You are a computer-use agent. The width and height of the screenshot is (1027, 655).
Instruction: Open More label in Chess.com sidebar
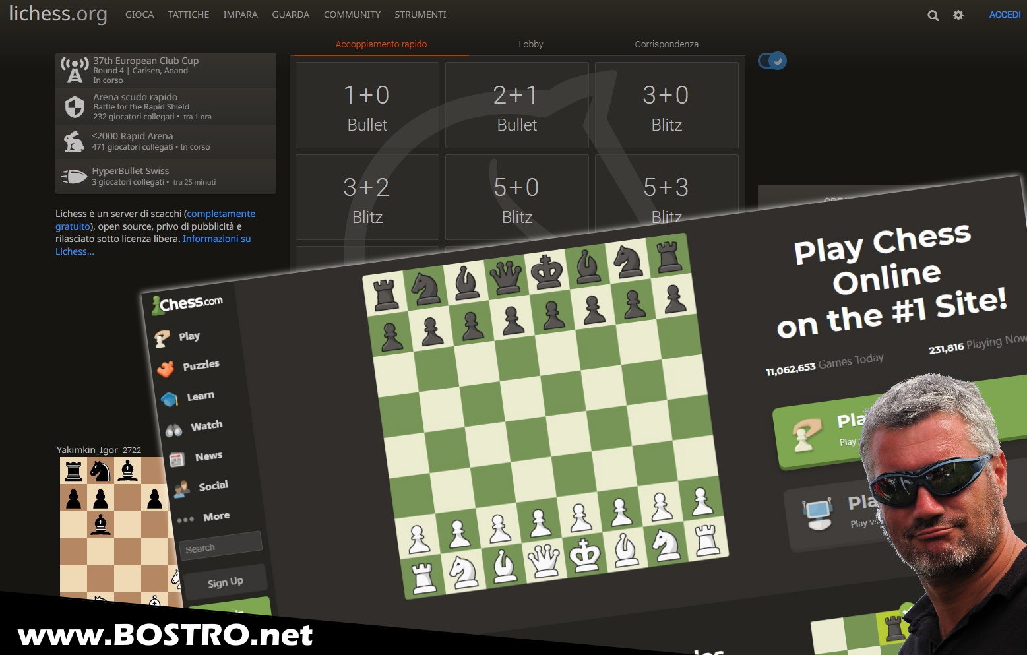tap(216, 516)
